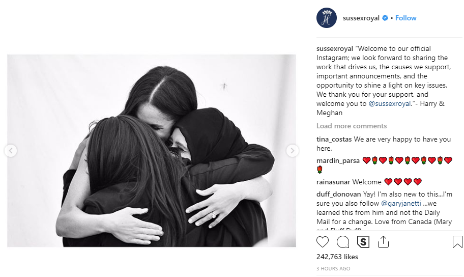Share the post via upload arrow icon
This screenshot has height=277, width=464.
[383, 242]
